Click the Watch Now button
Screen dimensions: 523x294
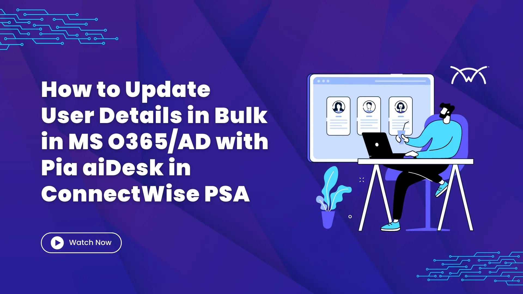[x=81, y=243]
